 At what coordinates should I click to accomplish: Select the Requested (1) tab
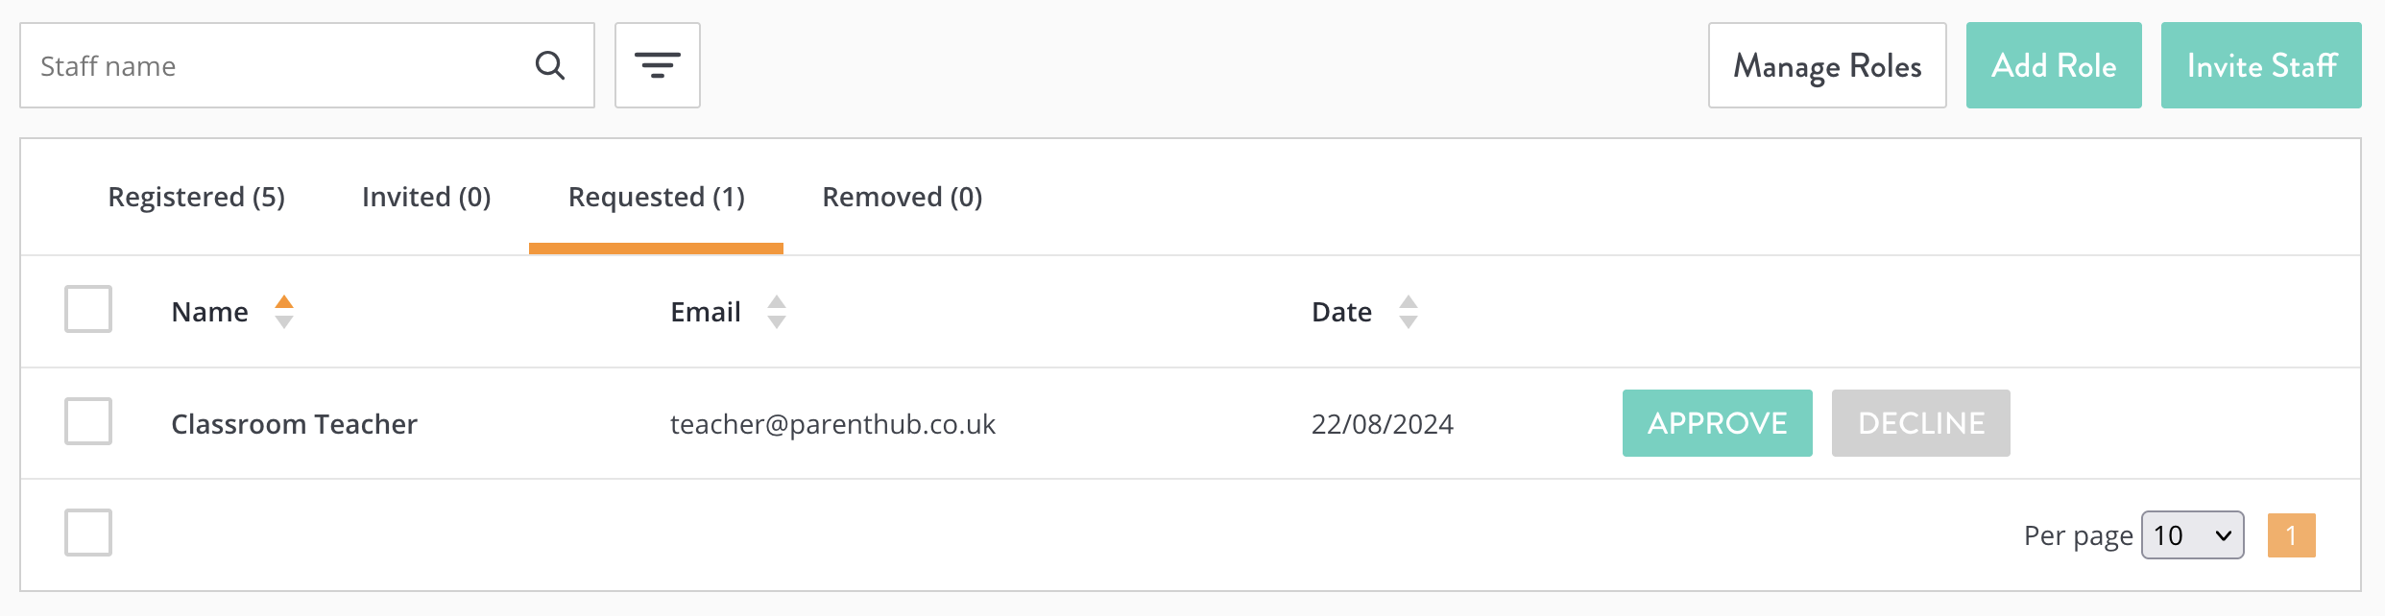[657, 197]
